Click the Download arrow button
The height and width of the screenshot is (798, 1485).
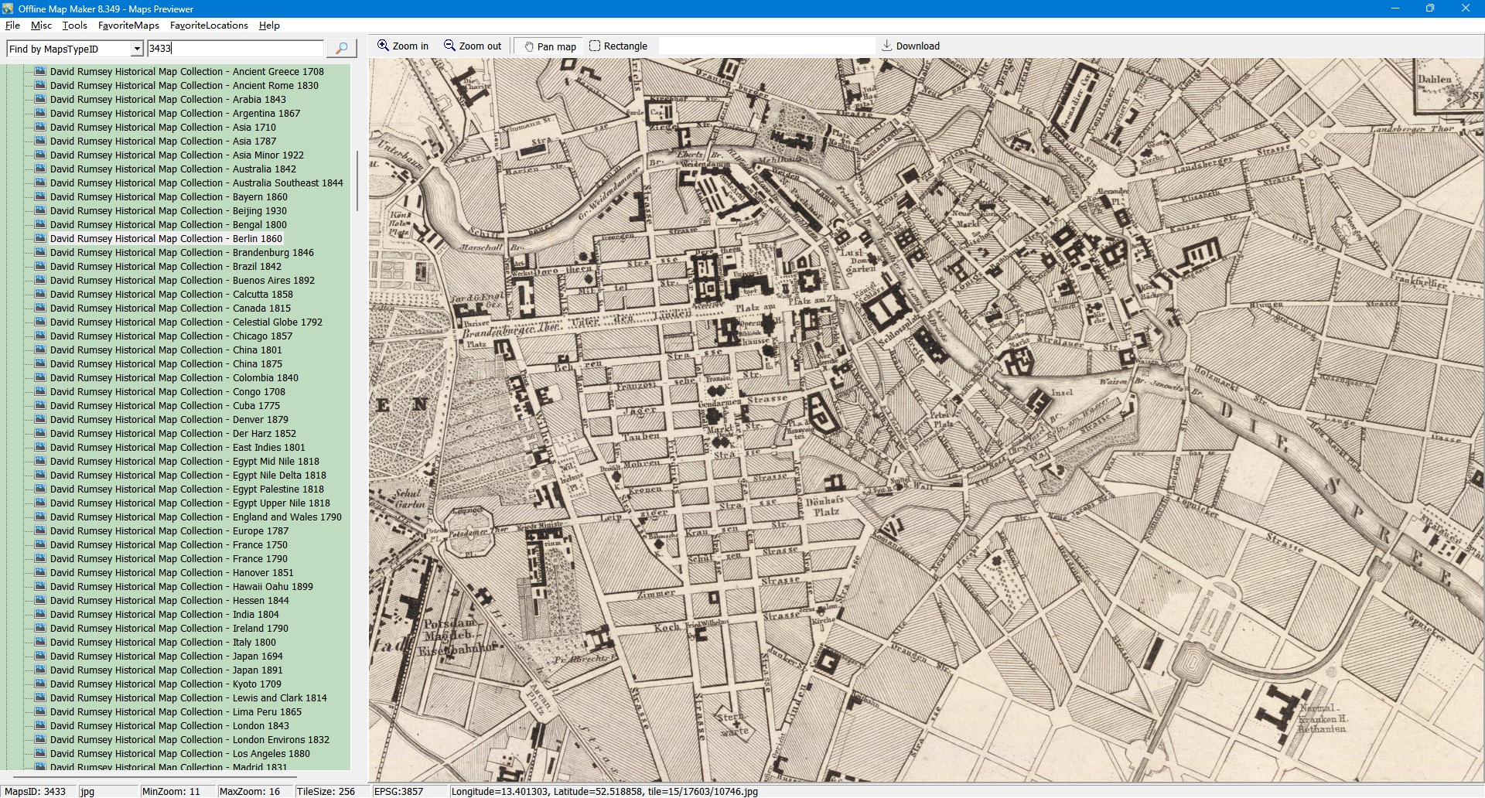910,46
